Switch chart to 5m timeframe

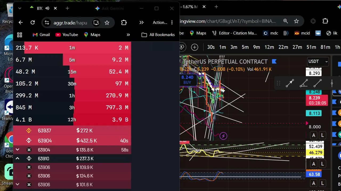click(245, 47)
